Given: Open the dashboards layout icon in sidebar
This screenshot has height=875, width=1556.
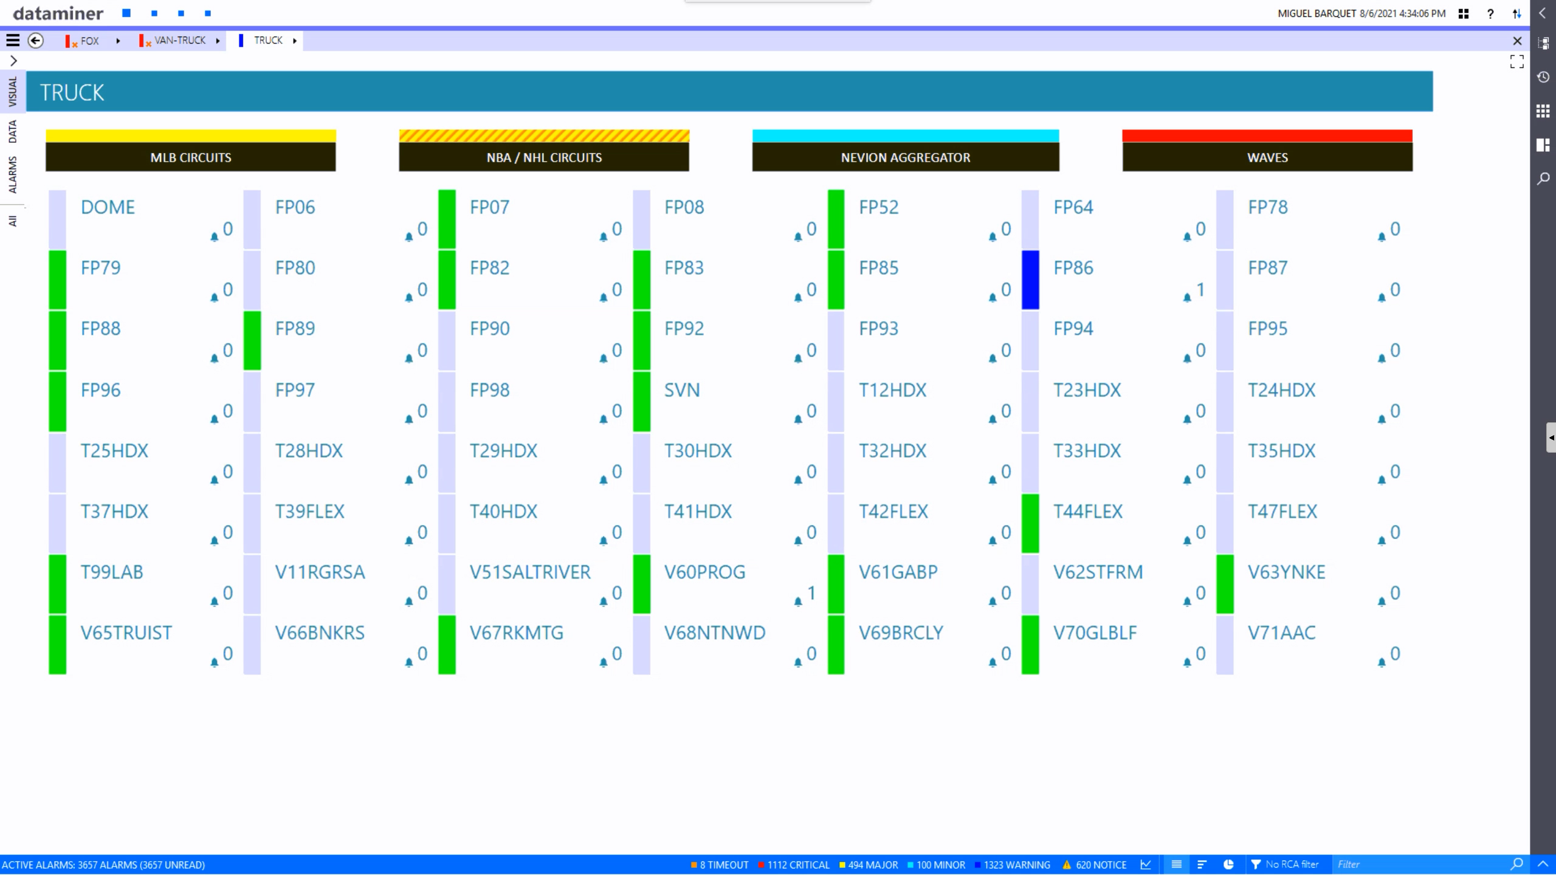Looking at the screenshot, I should (x=1543, y=145).
